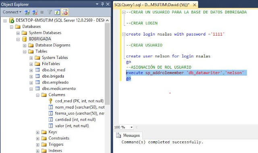Open the Messages results tab

[x=128, y=135]
